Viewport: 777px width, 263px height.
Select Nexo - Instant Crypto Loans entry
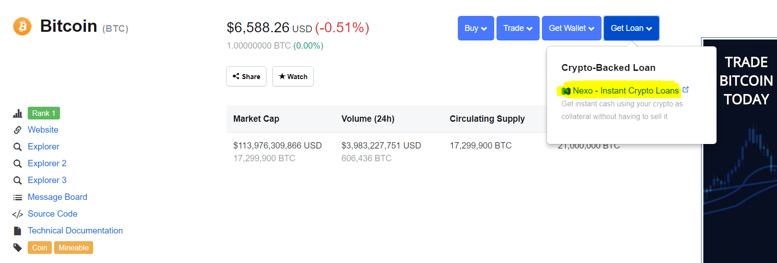[x=625, y=91]
